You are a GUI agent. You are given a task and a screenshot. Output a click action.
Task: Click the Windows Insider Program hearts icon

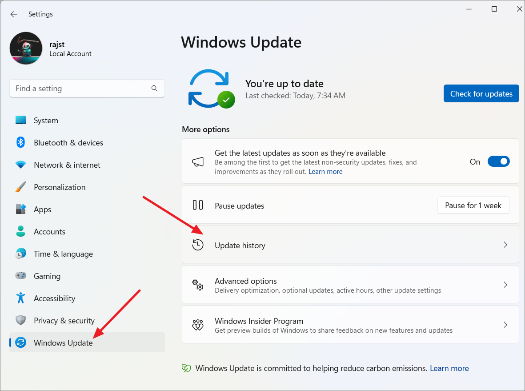pos(197,325)
